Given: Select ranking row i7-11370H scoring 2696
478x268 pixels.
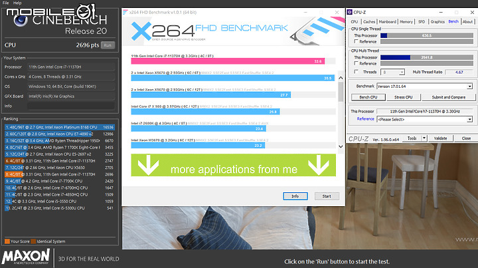Looking at the screenshot, I should click(x=60, y=174).
